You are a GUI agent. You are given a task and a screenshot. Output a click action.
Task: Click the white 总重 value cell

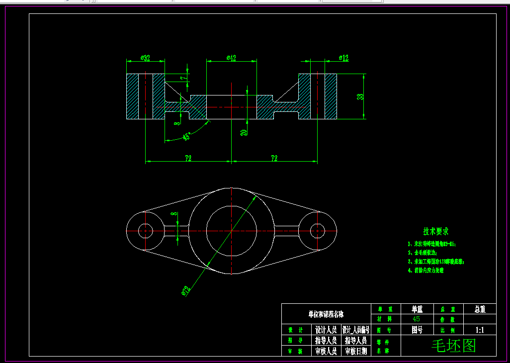coord(480,309)
